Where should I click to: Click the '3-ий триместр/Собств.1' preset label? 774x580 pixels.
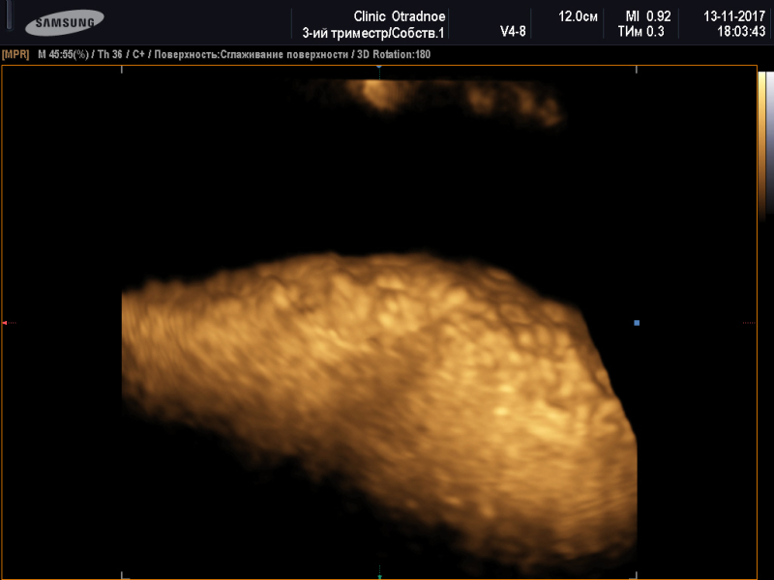point(373,33)
